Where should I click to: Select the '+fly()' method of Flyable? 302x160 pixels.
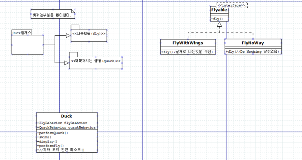217,19
